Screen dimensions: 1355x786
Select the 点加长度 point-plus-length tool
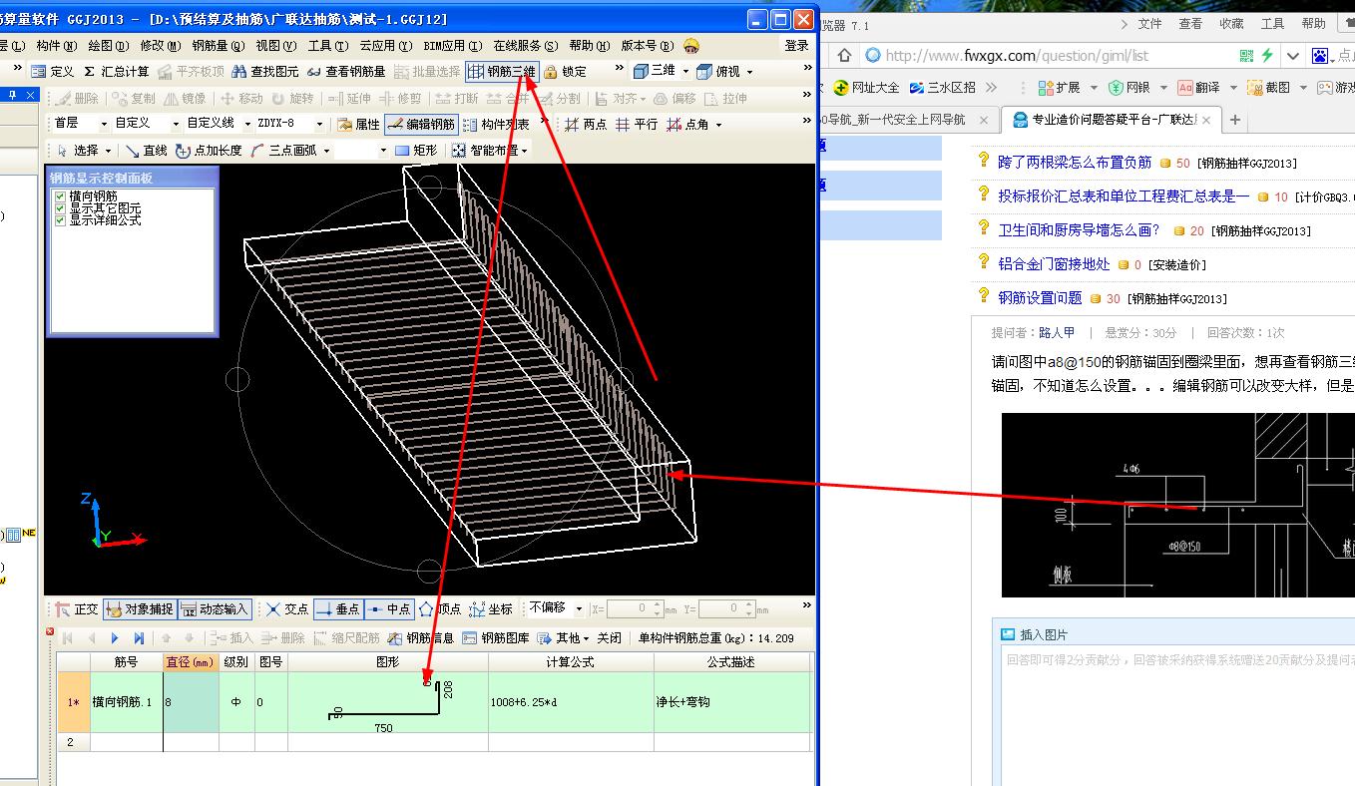[209, 151]
